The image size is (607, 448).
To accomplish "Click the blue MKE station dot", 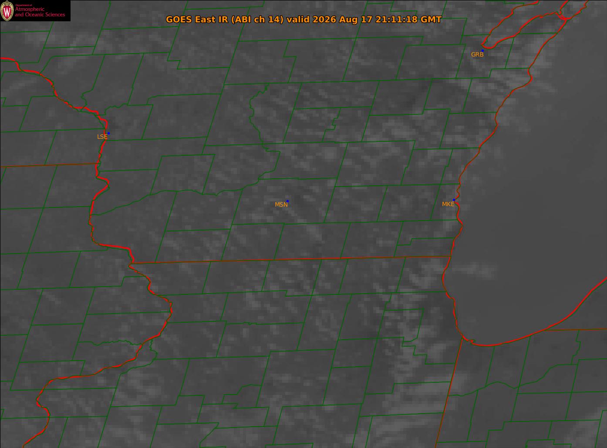I will (454, 200).
